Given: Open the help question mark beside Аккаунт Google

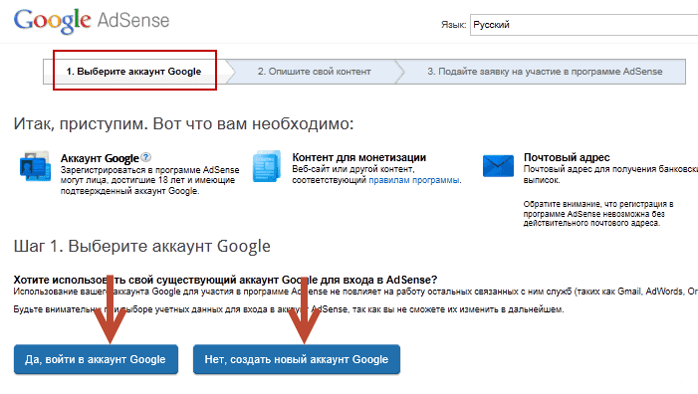Looking at the screenshot, I should click(x=146, y=157).
